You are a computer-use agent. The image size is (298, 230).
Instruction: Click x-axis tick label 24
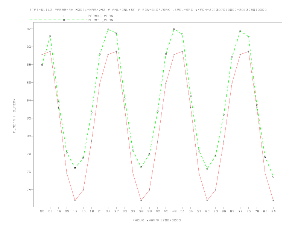(x=108, y=211)
